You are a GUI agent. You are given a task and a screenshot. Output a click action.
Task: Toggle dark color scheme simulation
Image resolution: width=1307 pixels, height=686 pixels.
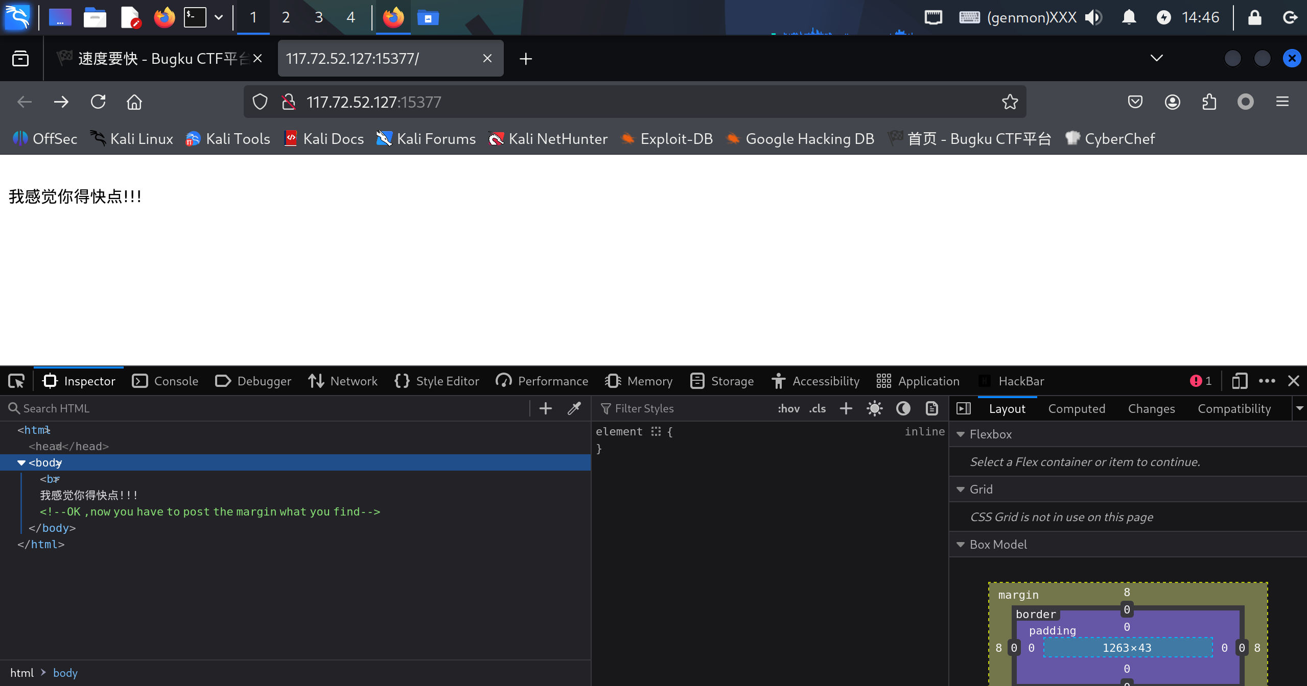click(x=903, y=408)
